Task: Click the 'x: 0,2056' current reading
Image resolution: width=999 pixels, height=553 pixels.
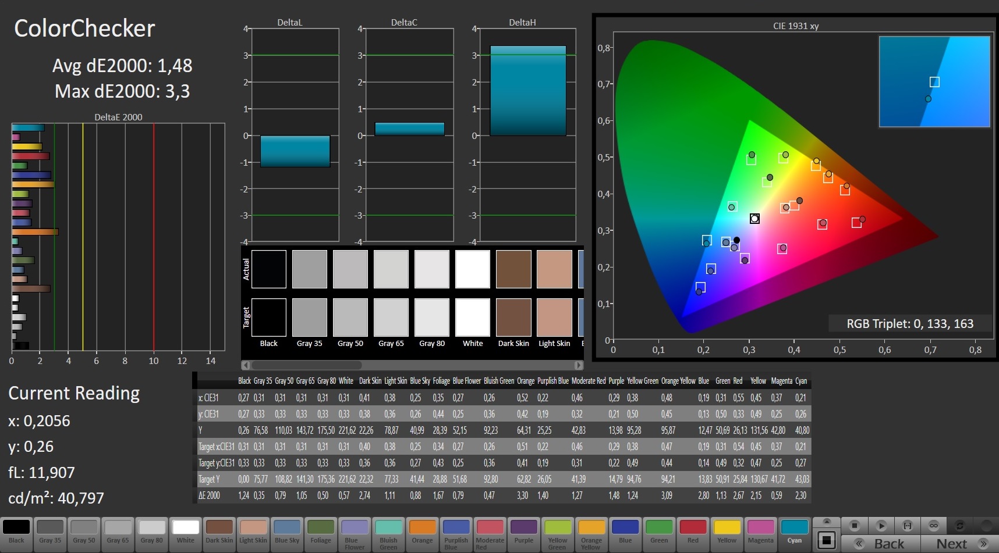Action: point(39,421)
